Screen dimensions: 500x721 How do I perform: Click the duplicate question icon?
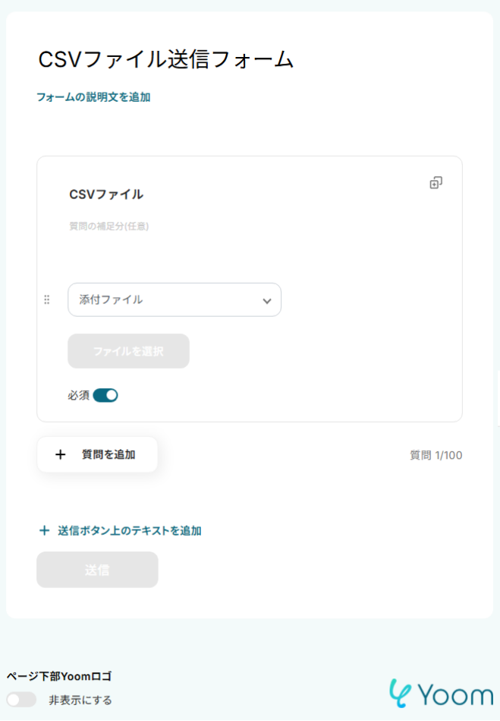click(x=436, y=182)
